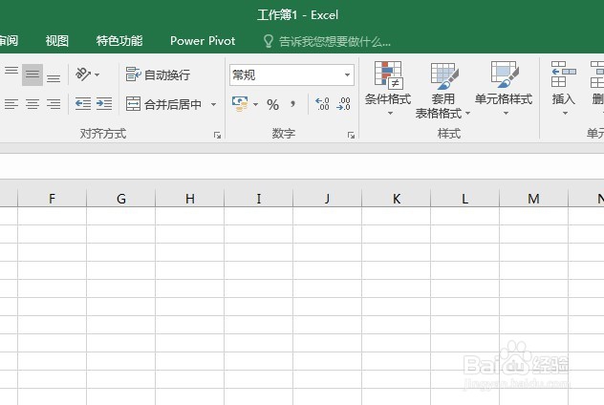Open 单元格样式 cell styles menu
The image size is (604, 405).
pyautogui.click(x=504, y=89)
